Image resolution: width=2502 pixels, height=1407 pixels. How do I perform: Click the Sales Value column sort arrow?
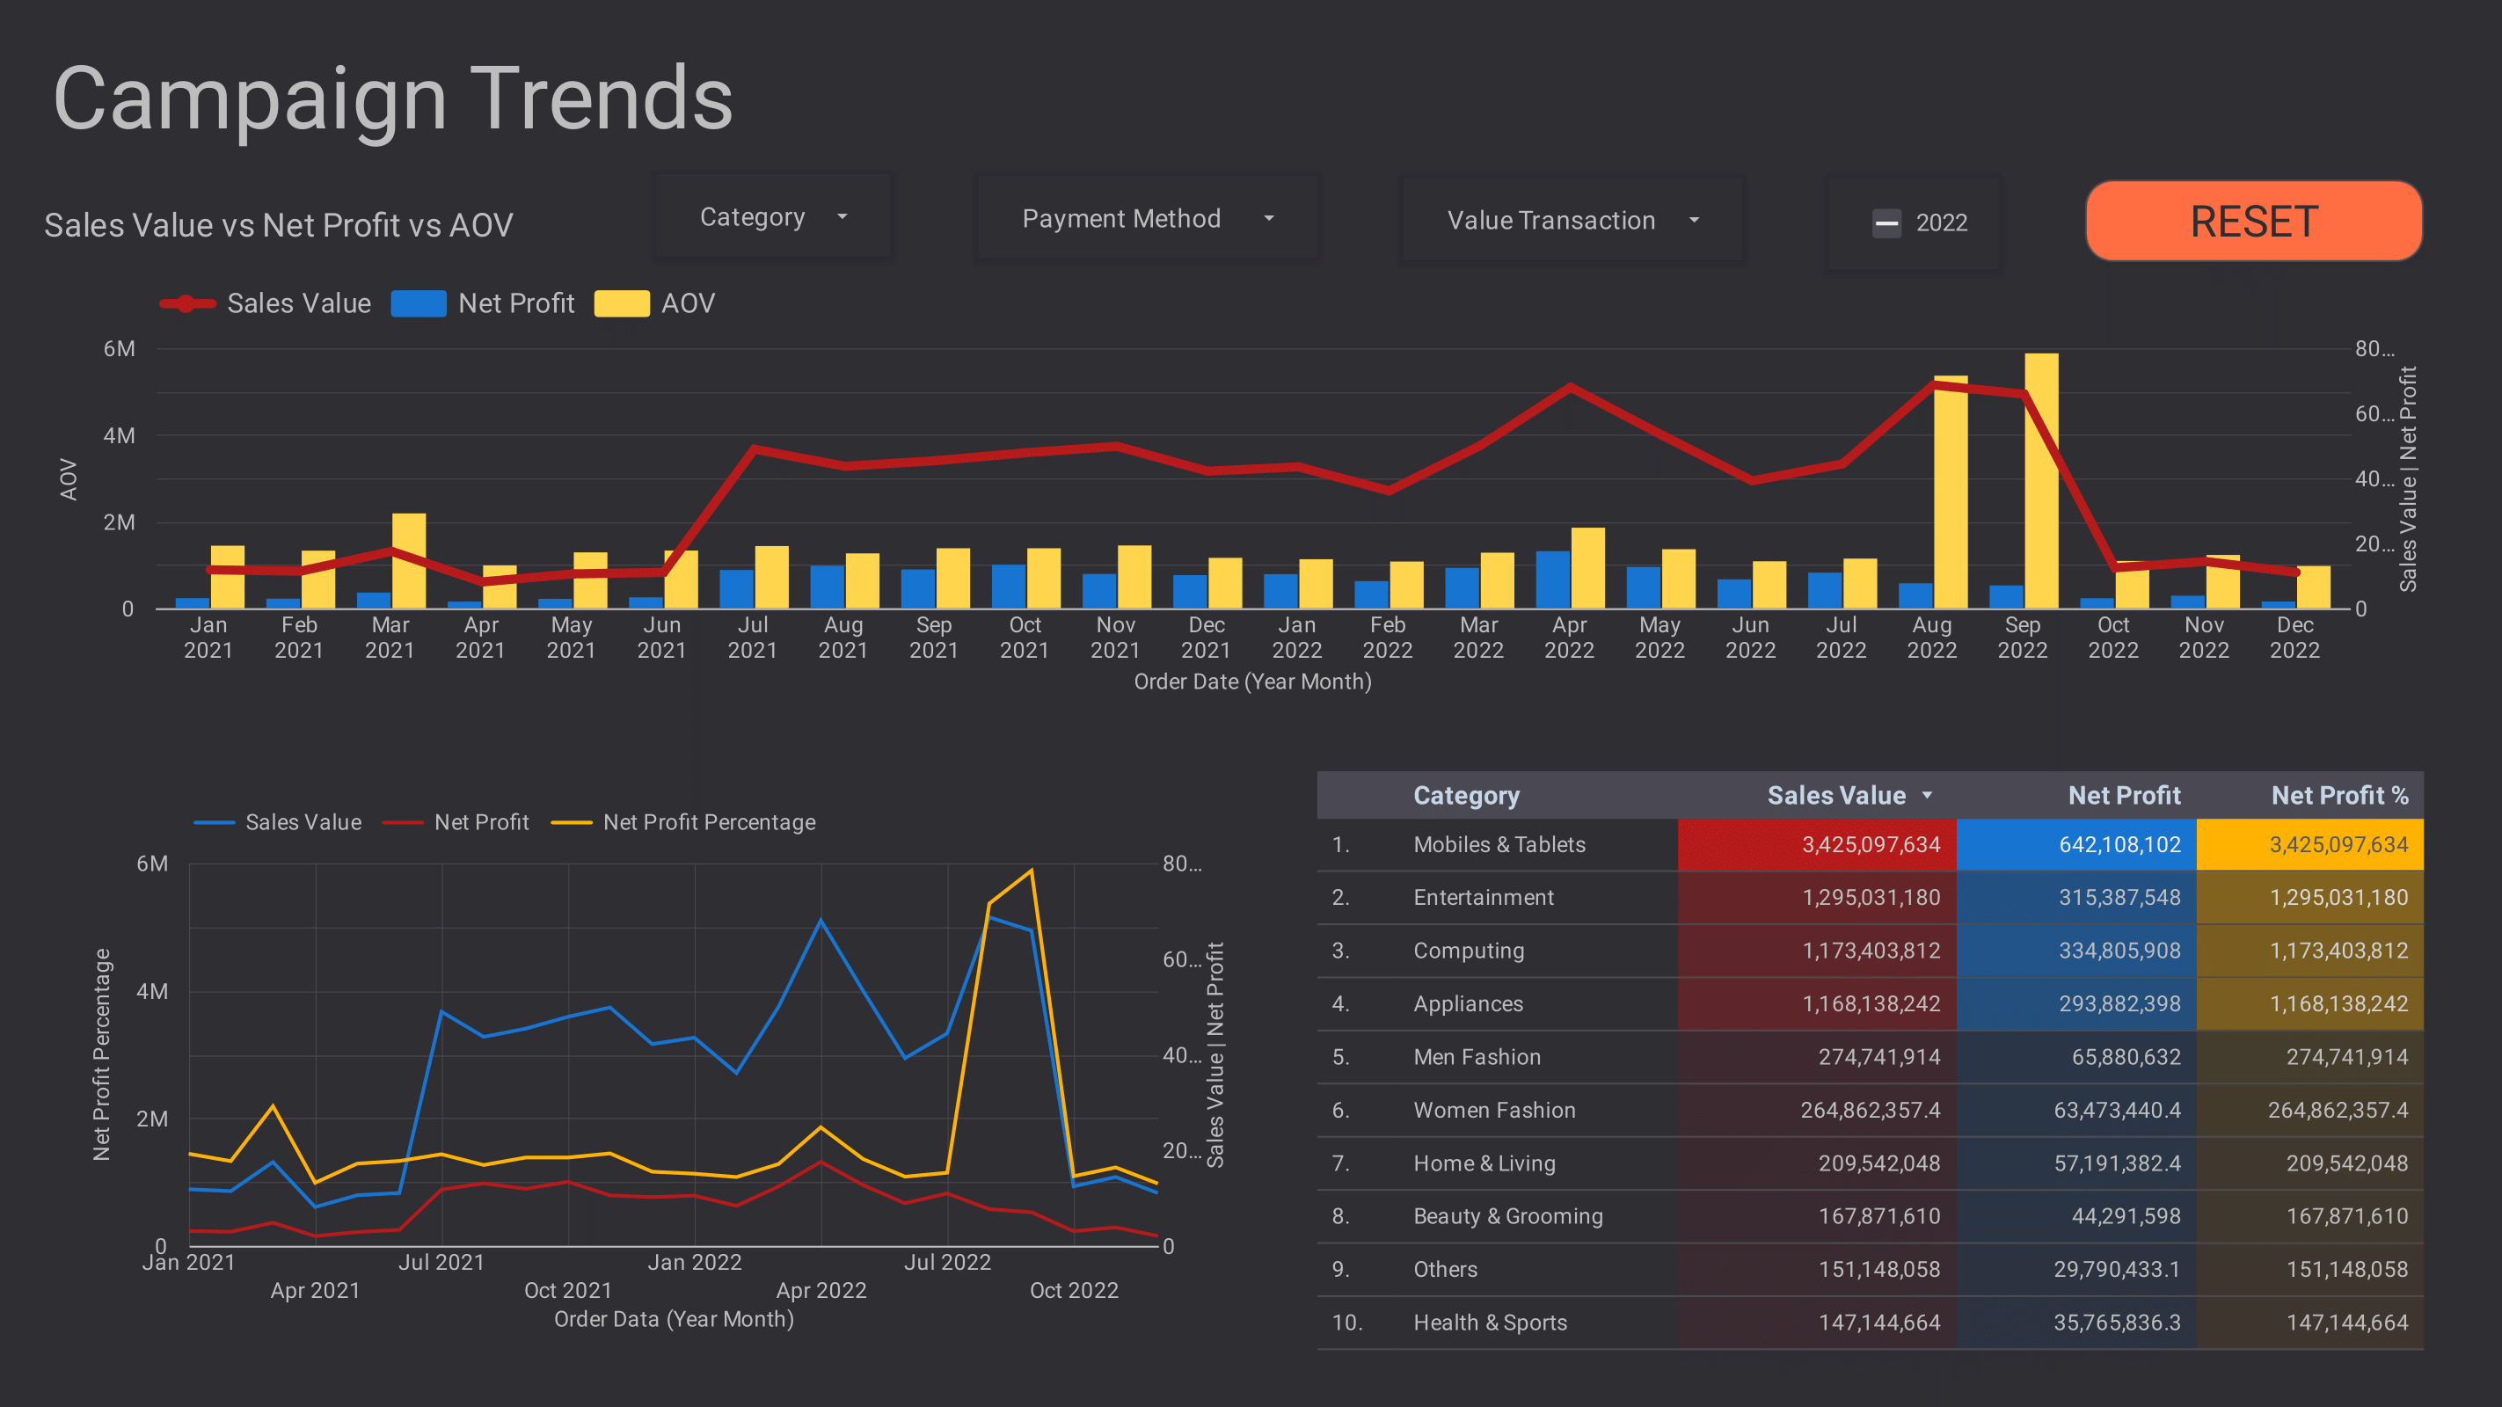(1927, 795)
